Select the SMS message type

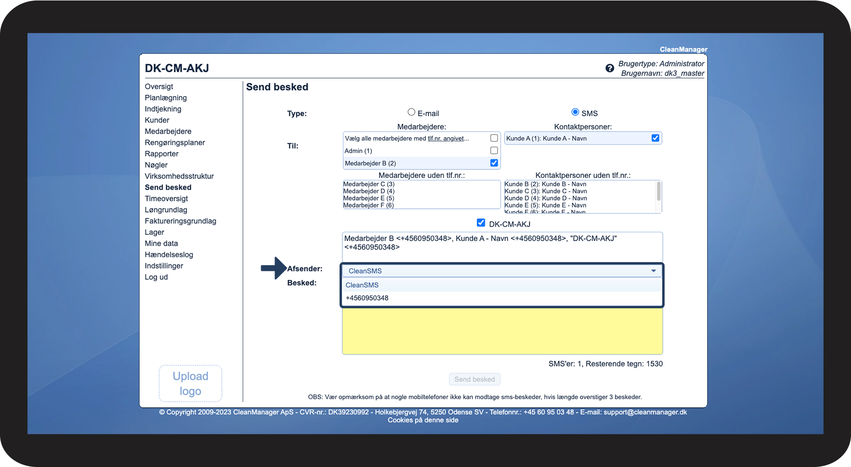pyautogui.click(x=575, y=113)
